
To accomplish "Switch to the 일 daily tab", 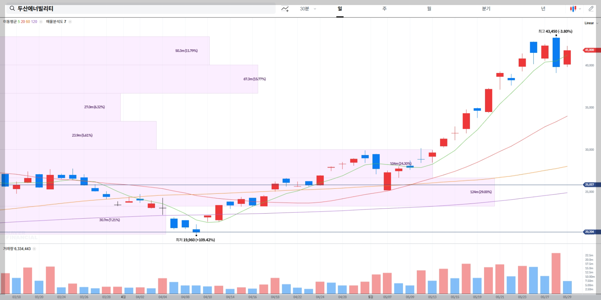I will point(340,9).
